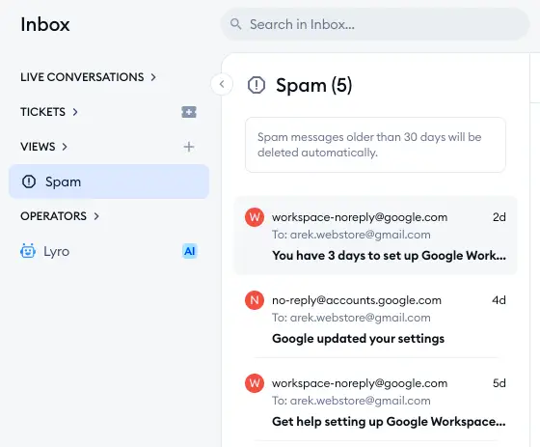Expand the TICKETS section
The height and width of the screenshot is (447, 540).
tap(49, 112)
